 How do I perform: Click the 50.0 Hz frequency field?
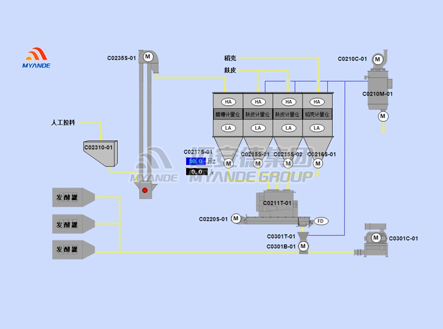196,161
